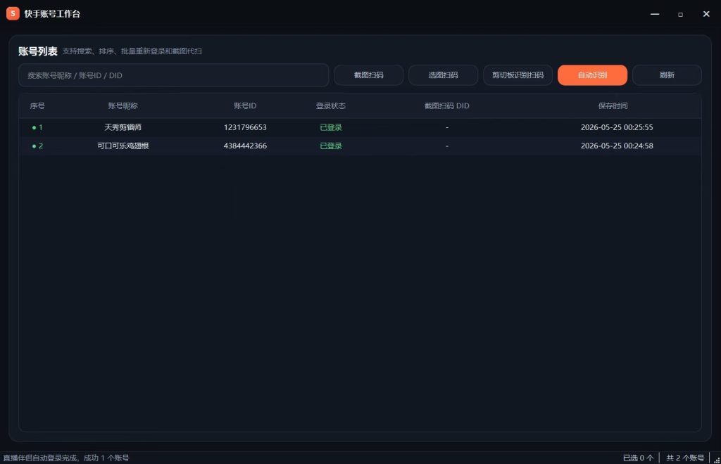Click the 剪切板识别扫码 button

[x=518, y=75]
